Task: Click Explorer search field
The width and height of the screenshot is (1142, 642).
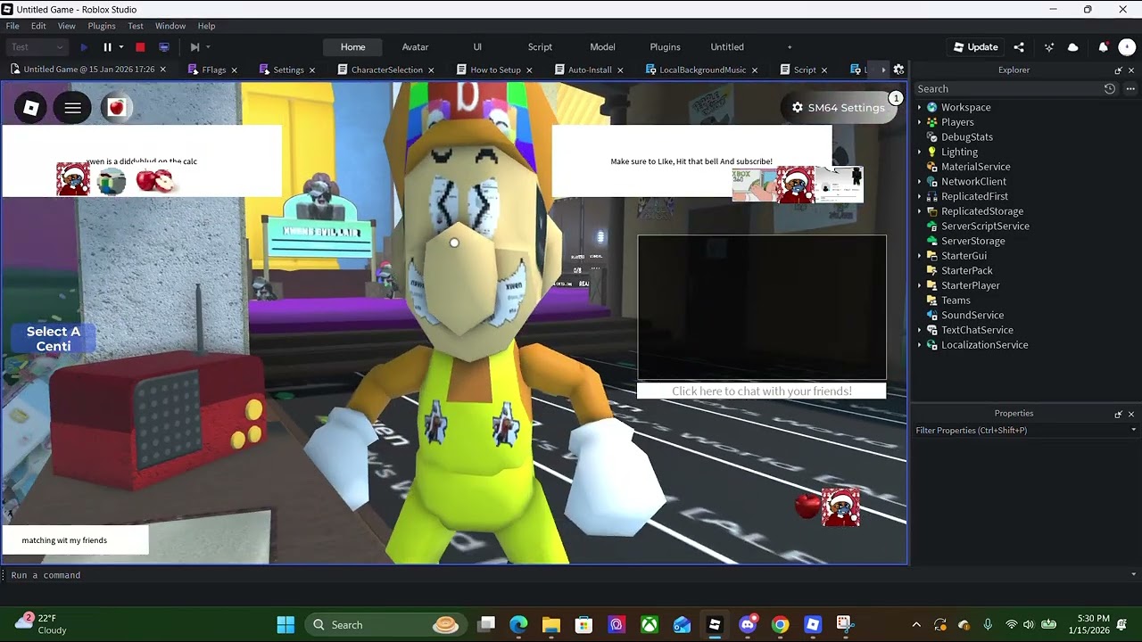Action: [1006, 88]
